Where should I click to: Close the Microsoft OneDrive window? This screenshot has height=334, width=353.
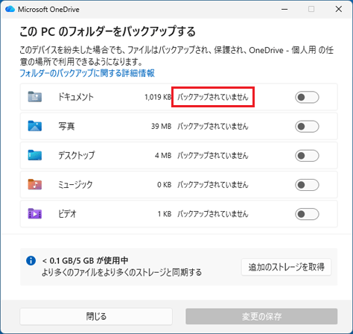click(339, 10)
